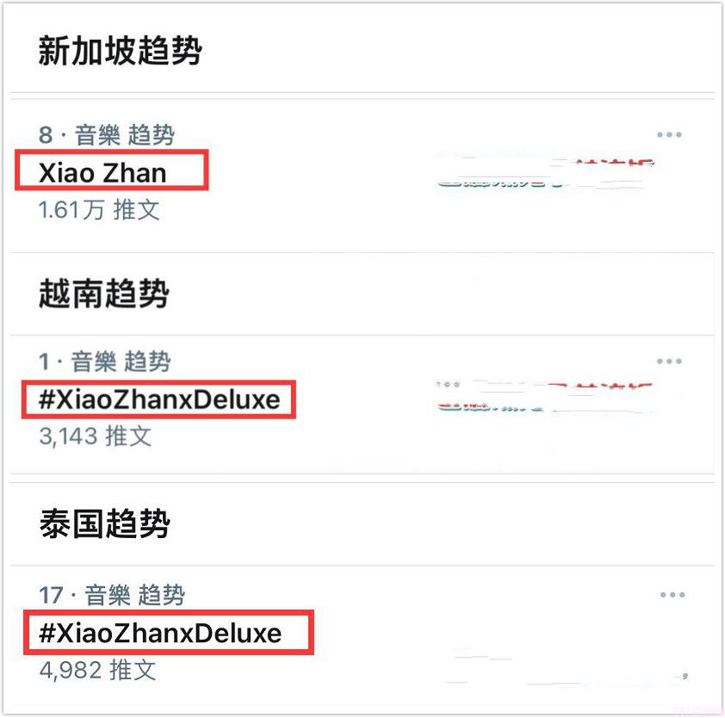725x718 pixels.
Task: Open three-dot menu for Vietnam #XiaoZhanxDeluxe trend
Action: (x=669, y=361)
